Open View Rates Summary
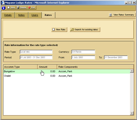This screenshot has height=120, width=137. pyautogui.click(x=122, y=15)
